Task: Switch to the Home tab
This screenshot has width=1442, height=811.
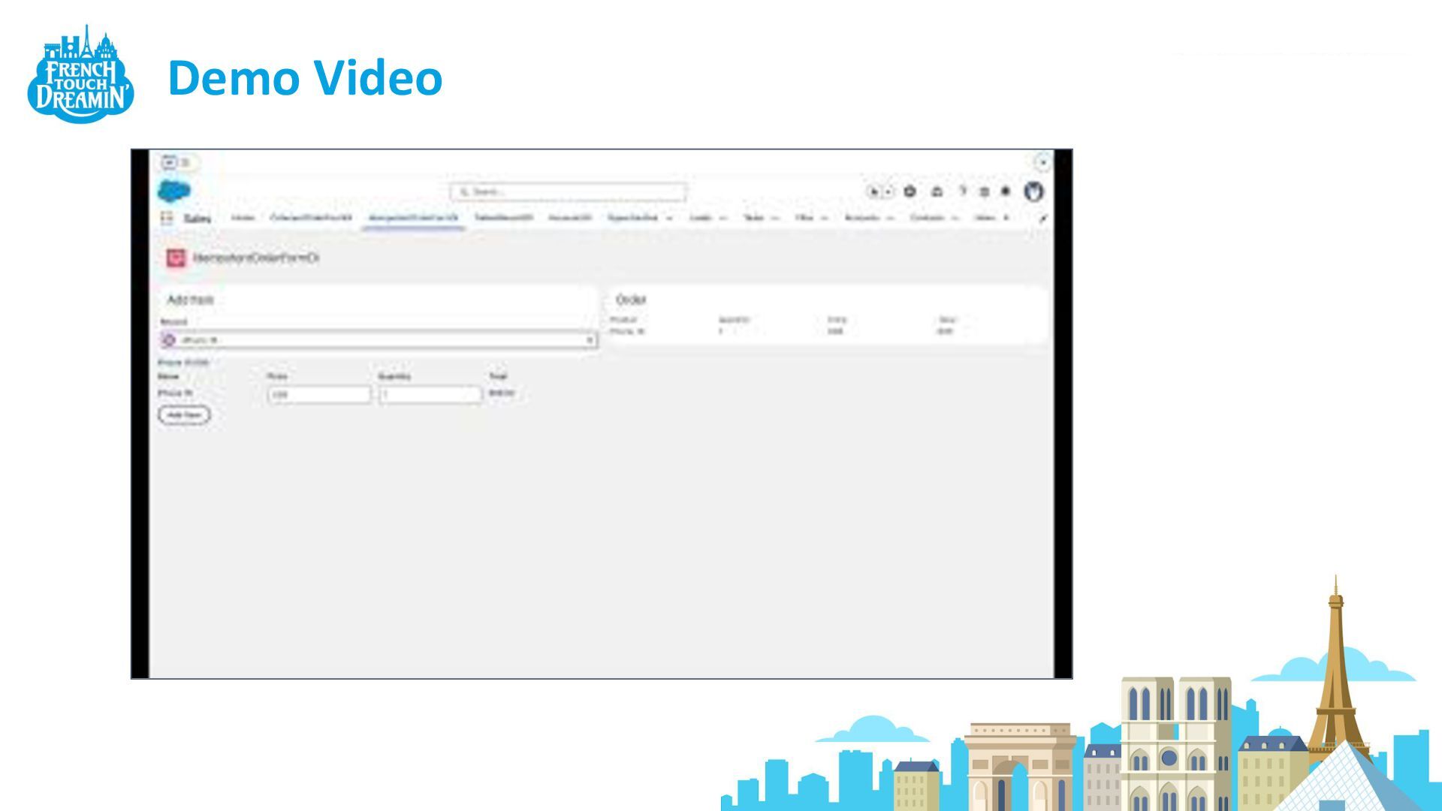Action: [242, 218]
